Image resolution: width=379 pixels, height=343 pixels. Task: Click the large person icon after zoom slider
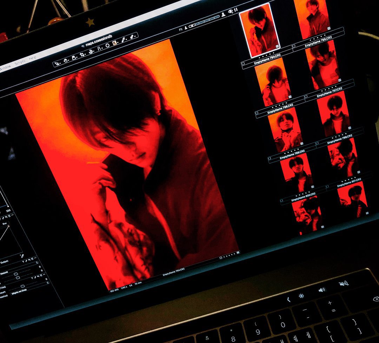[223, 14]
